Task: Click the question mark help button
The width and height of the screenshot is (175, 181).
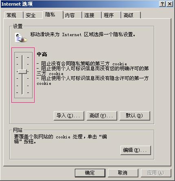Action: 162,4
